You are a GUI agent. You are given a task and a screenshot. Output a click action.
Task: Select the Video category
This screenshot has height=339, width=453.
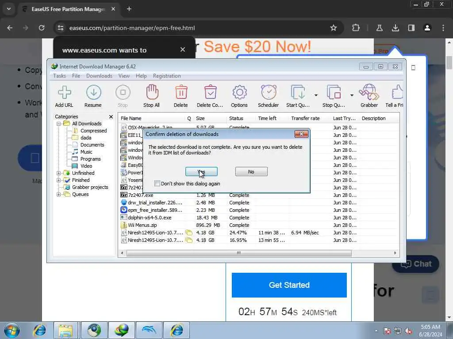point(86,166)
